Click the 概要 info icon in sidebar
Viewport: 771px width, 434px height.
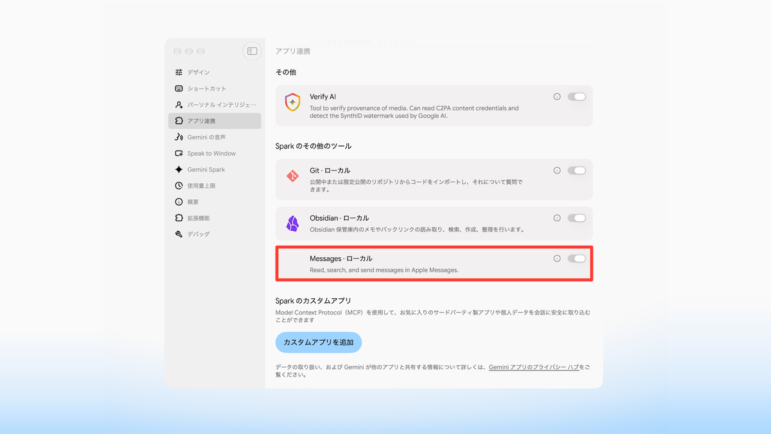[179, 202]
